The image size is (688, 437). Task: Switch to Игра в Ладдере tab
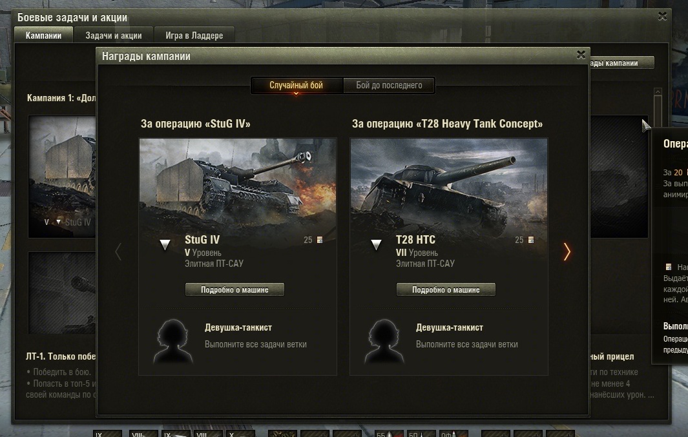(x=194, y=35)
